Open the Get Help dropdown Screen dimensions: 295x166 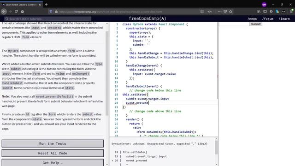[x=53, y=162]
